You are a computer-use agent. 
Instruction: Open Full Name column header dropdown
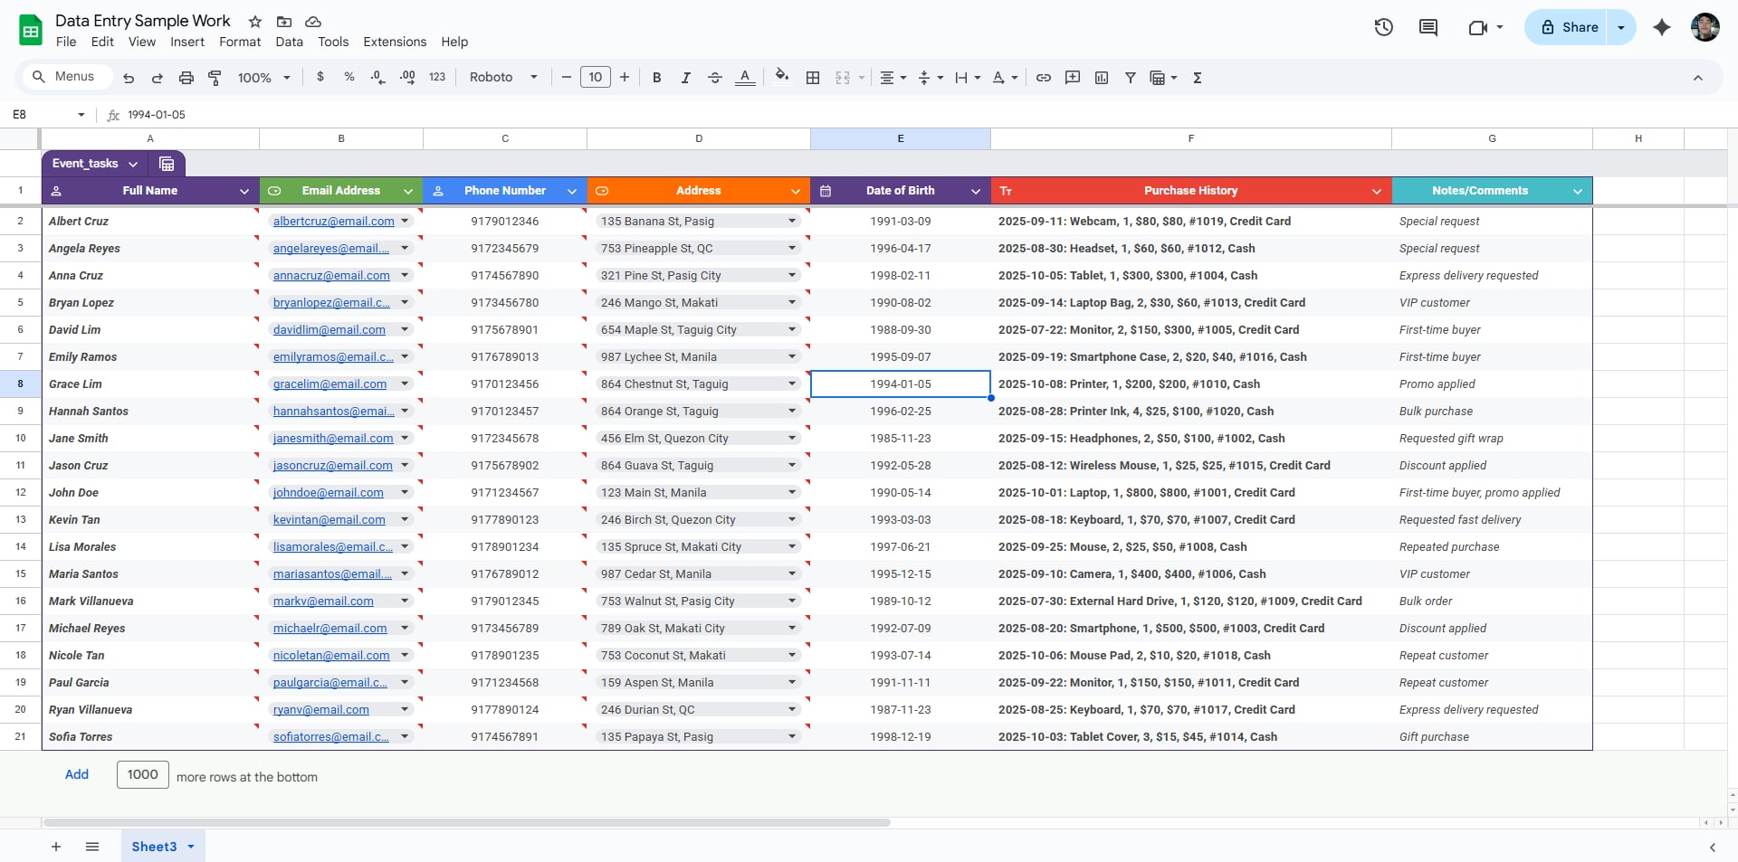tap(244, 191)
